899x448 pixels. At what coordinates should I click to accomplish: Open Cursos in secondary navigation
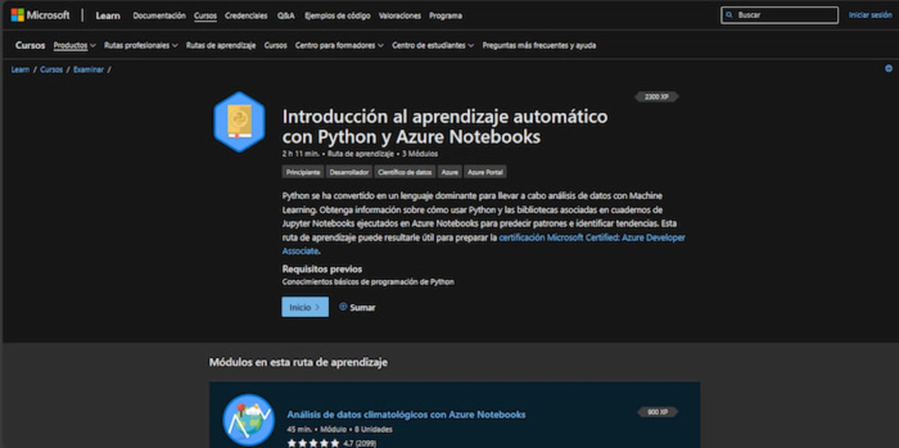275,46
